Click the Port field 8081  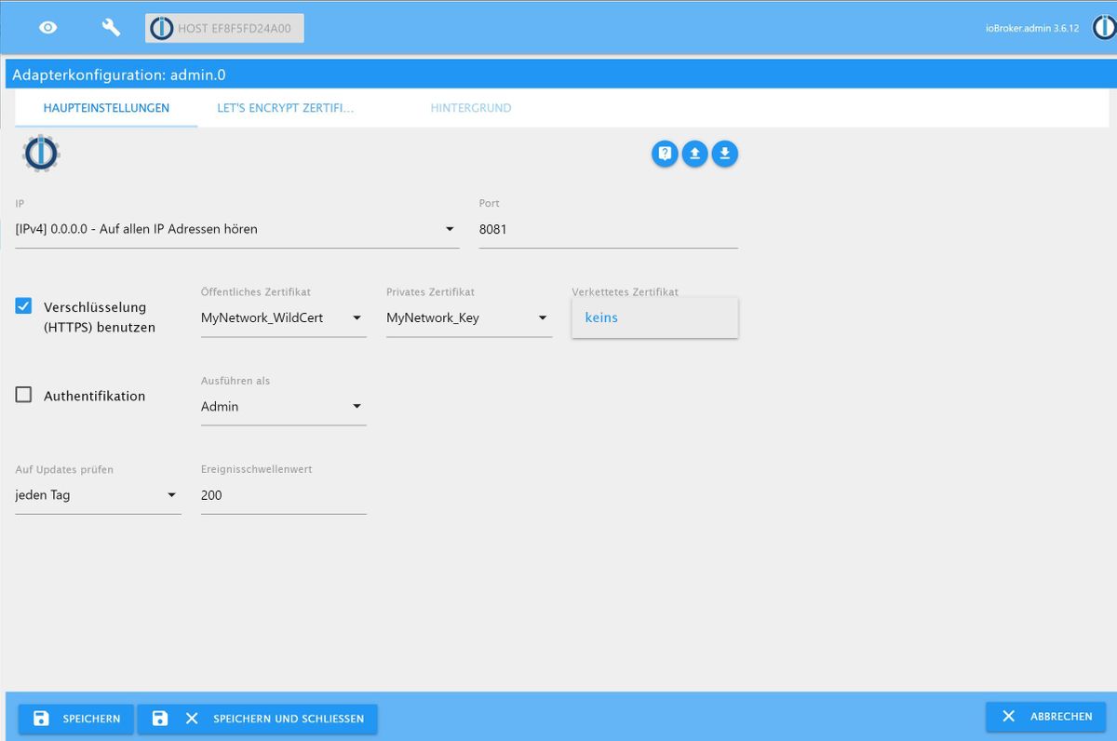pos(609,229)
